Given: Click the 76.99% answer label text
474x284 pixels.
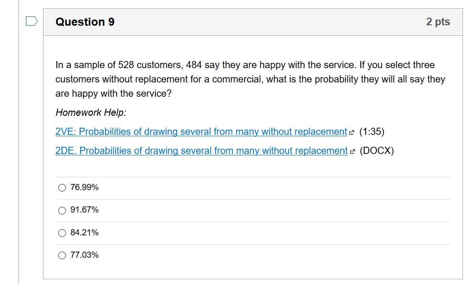Looking at the screenshot, I should (84, 188).
